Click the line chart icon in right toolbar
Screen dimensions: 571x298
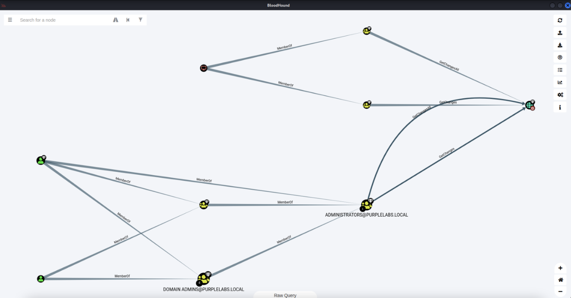[x=560, y=82]
